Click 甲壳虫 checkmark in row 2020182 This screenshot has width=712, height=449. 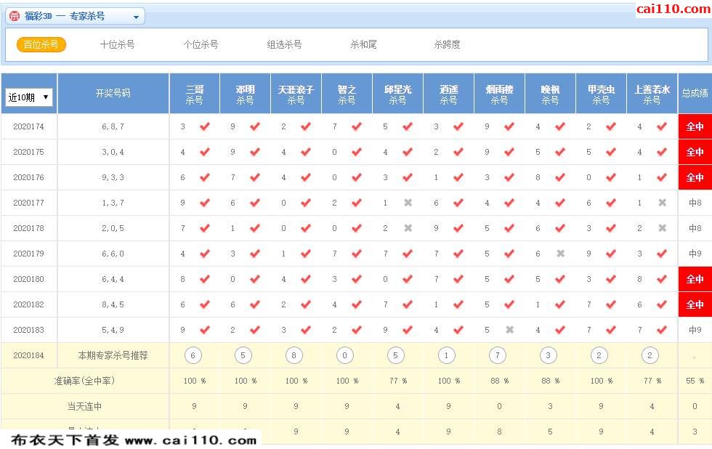click(611, 304)
